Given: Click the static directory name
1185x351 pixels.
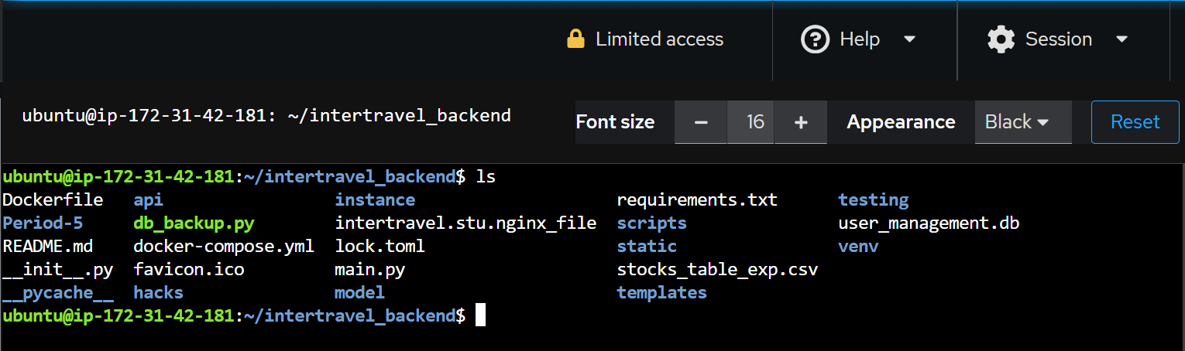Looking at the screenshot, I should pos(647,247).
